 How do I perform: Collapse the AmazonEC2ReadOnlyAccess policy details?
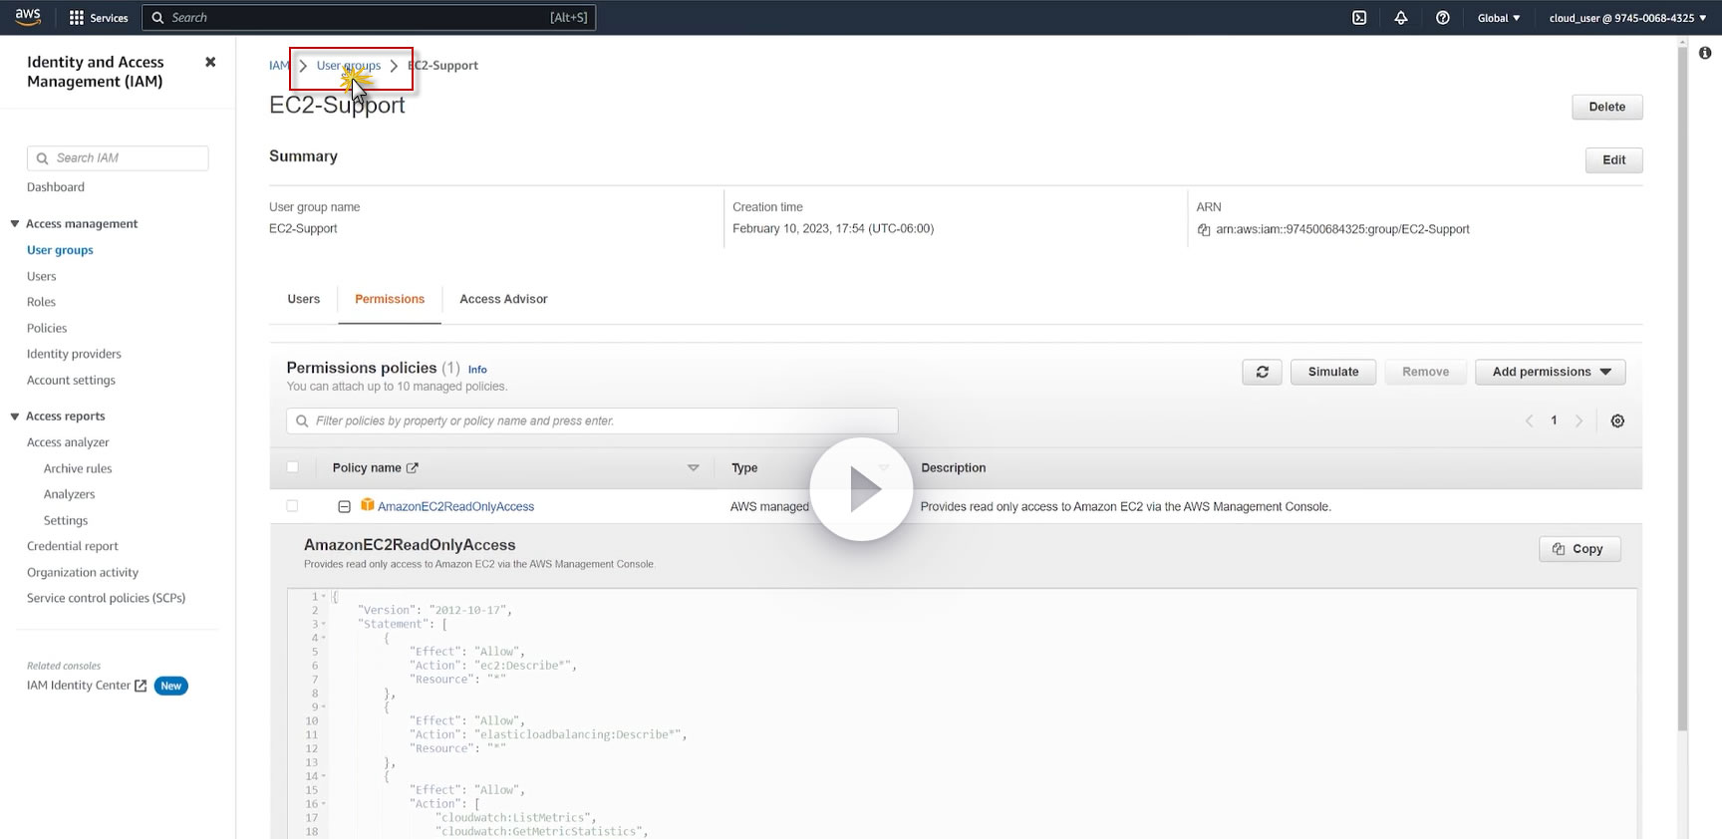point(344,507)
